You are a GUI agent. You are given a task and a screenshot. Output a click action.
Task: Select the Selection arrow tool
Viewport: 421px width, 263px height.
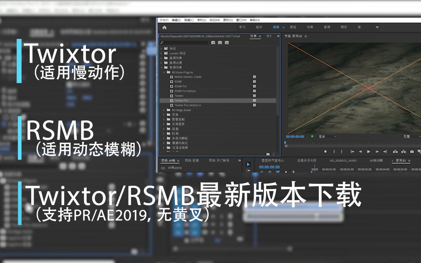click(248, 164)
